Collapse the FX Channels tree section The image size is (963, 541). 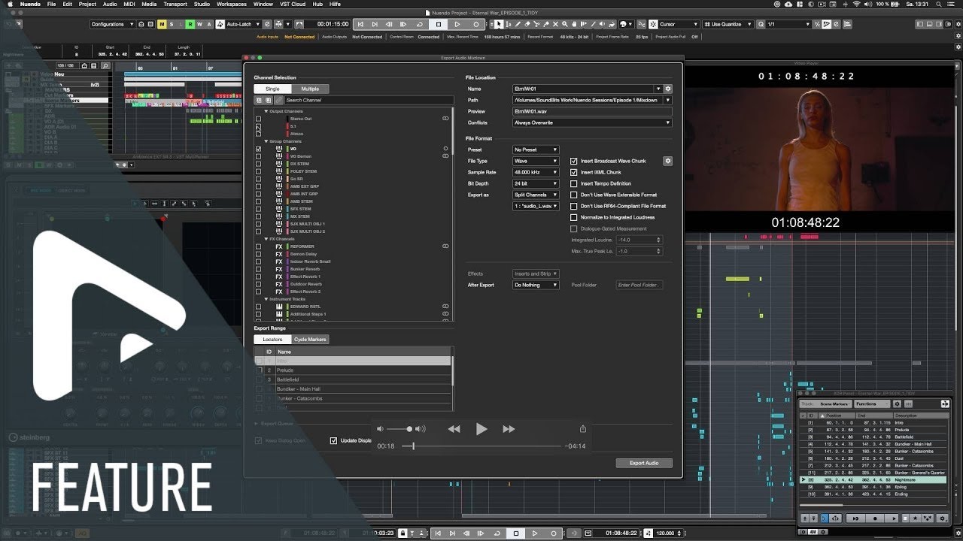tap(266, 239)
